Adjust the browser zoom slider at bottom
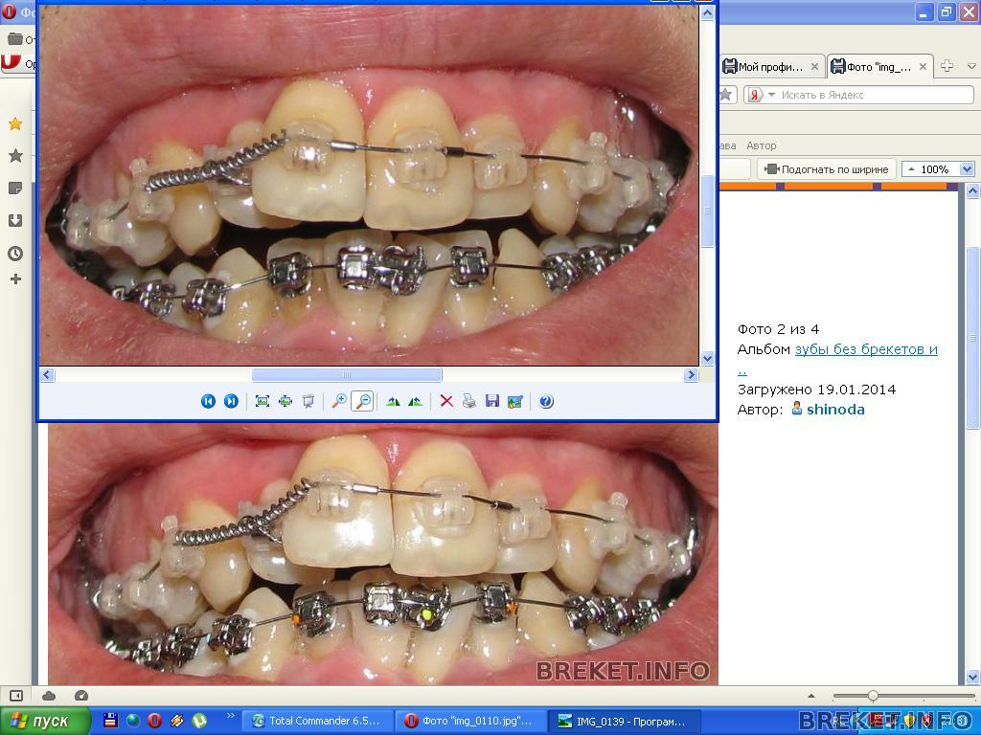The width and height of the screenshot is (981, 735). tap(873, 696)
